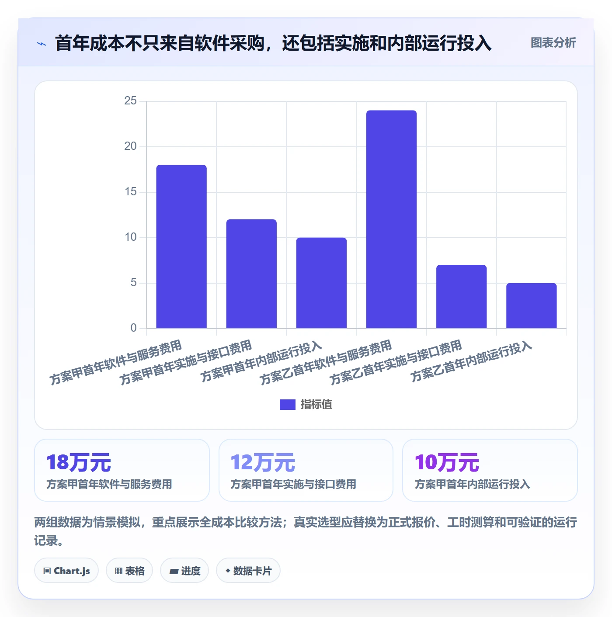This screenshot has width=612, height=617.
Task: Click the 表格 tag
Action: tap(129, 571)
